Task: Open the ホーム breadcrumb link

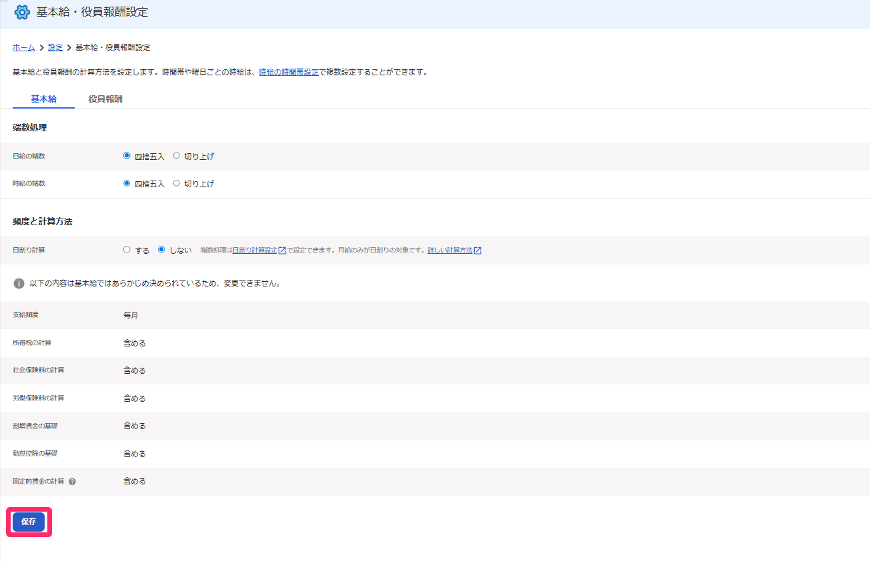Action: [24, 48]
